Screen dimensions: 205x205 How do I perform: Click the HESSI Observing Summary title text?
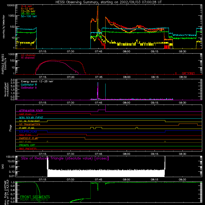coord(109,2)
